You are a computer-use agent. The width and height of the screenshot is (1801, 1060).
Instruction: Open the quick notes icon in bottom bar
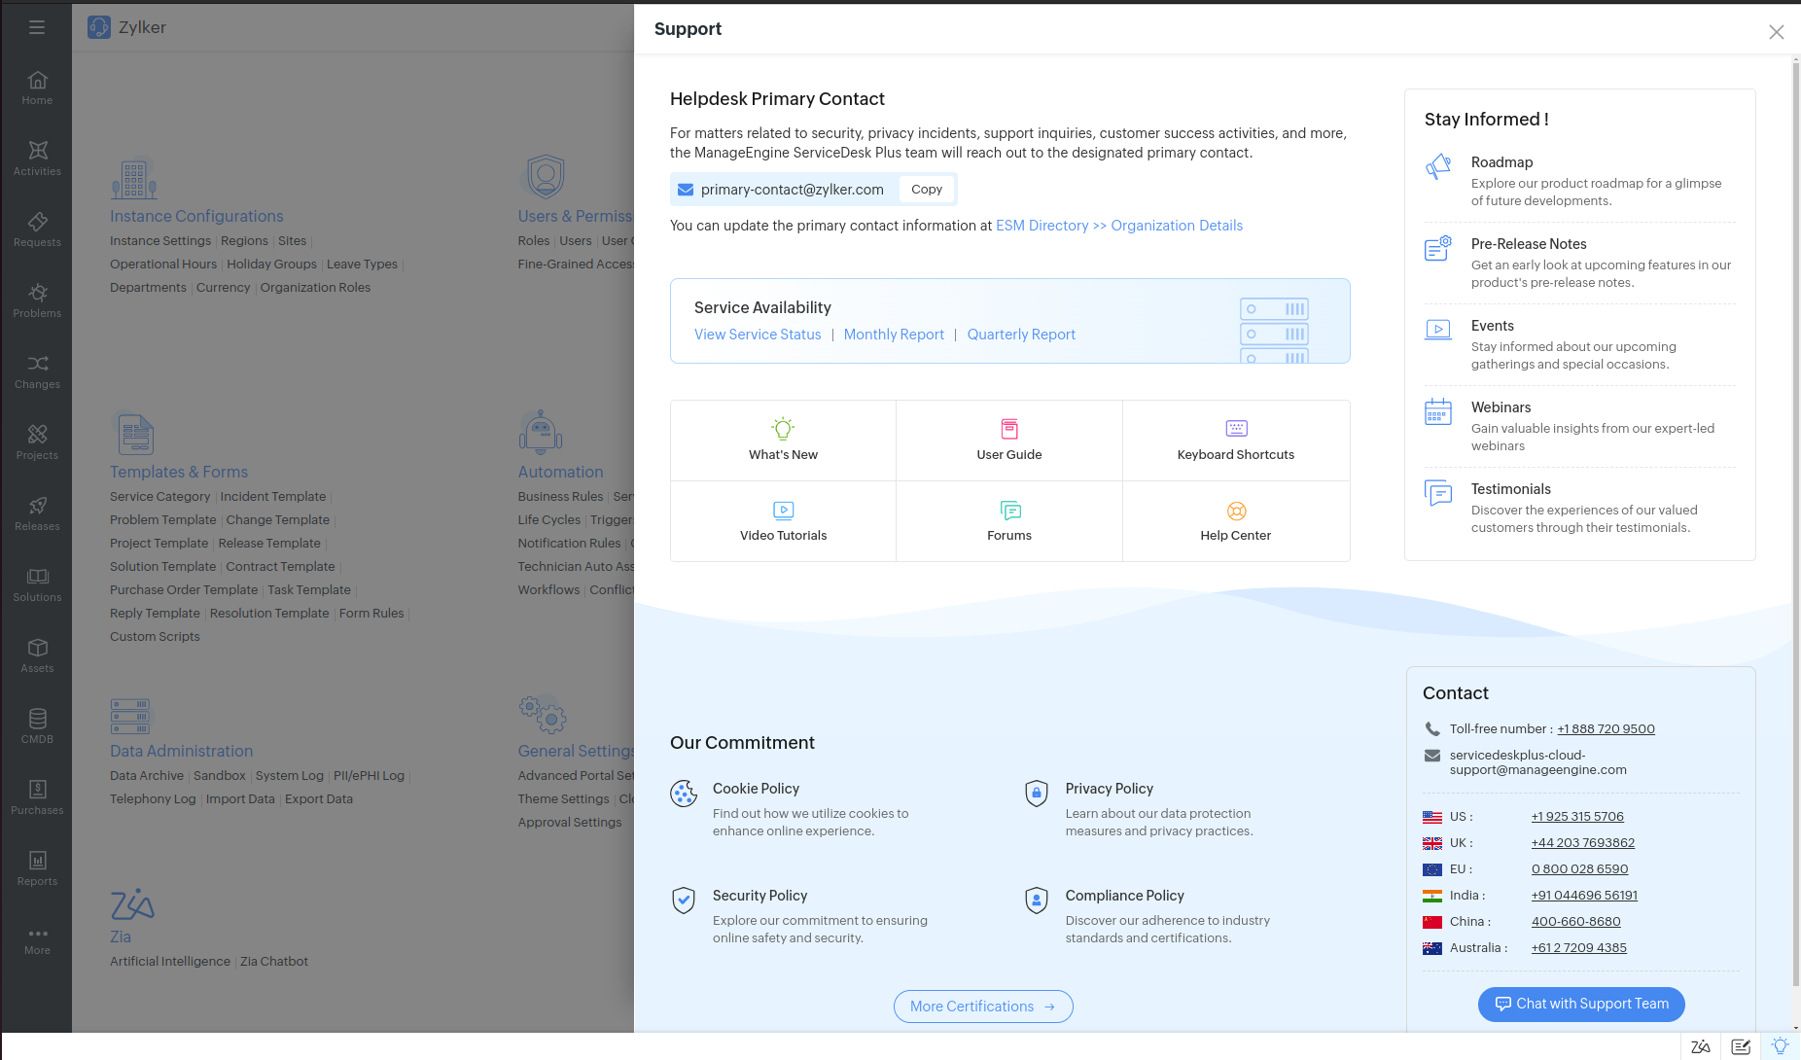click(x=1741, y=1046)
